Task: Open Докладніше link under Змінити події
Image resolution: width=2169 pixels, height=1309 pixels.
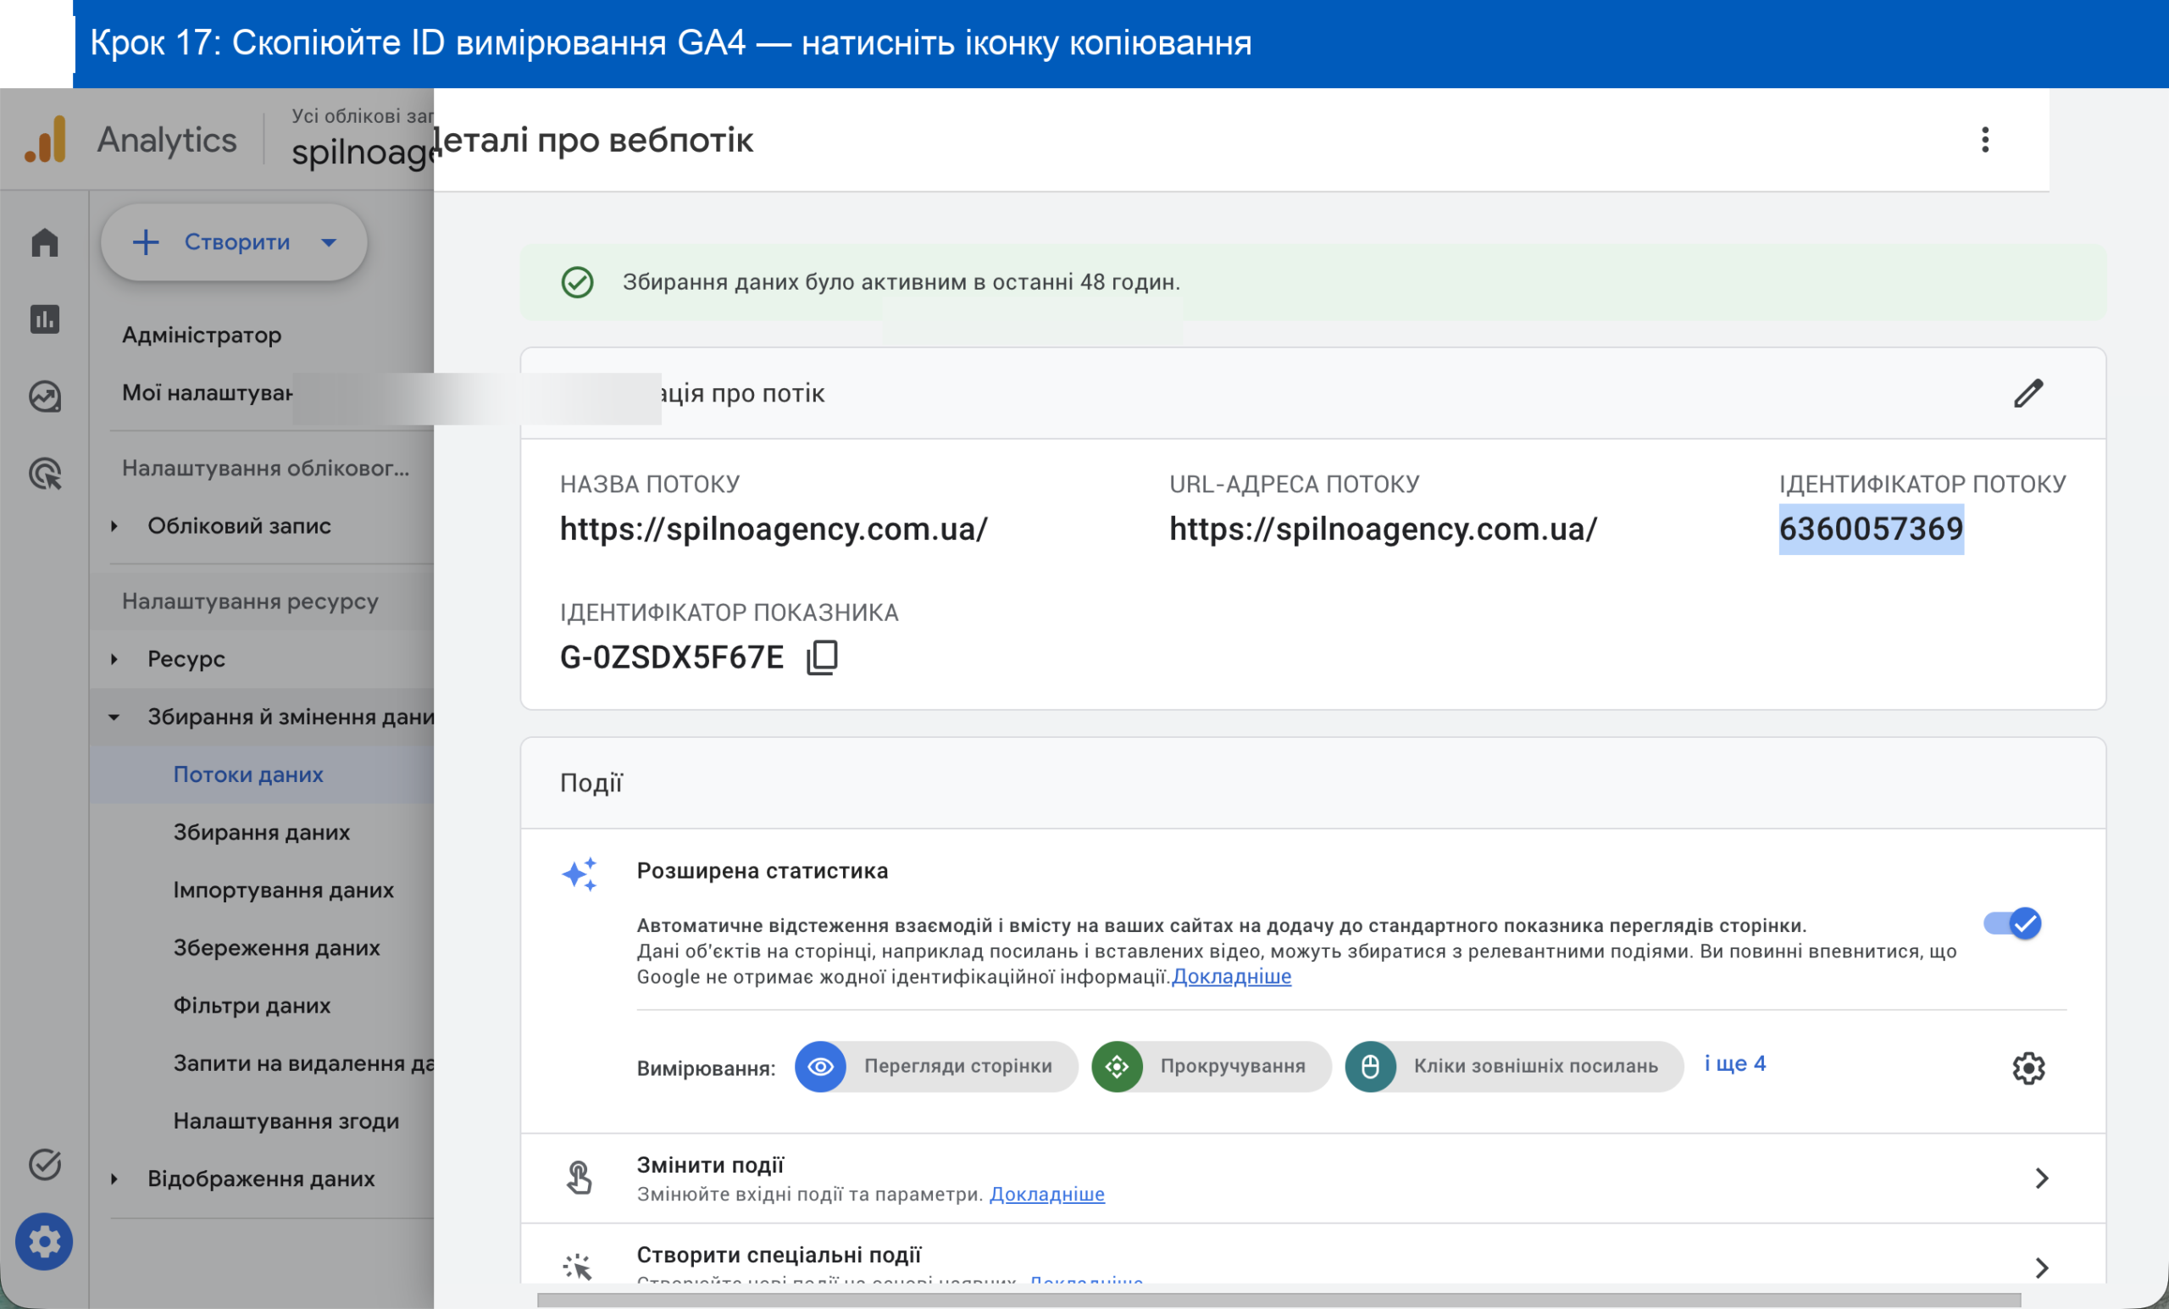Action: point(1046,1195)
